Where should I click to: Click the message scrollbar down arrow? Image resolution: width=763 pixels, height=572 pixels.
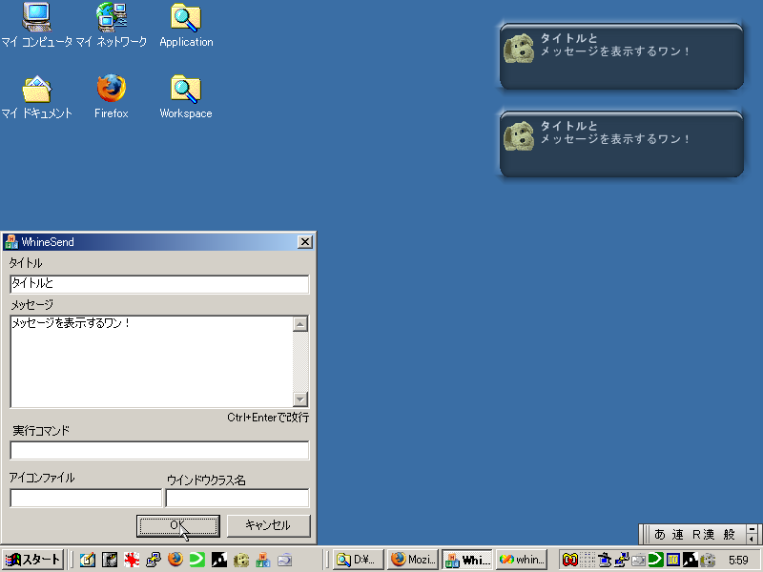click(x=300, y=399)
